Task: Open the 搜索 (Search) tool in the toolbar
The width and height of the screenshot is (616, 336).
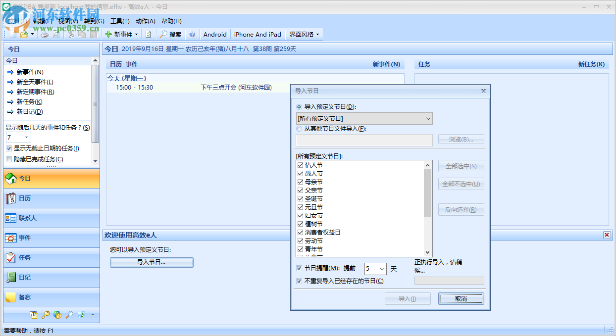Action: [170, 34]
